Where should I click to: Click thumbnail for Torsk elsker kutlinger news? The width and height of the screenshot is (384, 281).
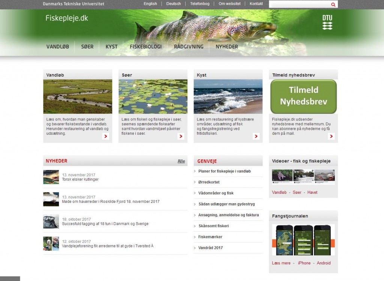[x=51, y=177]
